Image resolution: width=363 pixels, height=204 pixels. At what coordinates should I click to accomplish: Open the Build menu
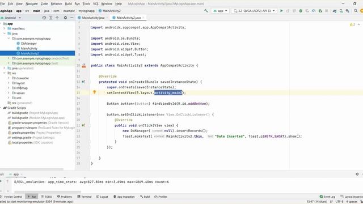(68, 4)
